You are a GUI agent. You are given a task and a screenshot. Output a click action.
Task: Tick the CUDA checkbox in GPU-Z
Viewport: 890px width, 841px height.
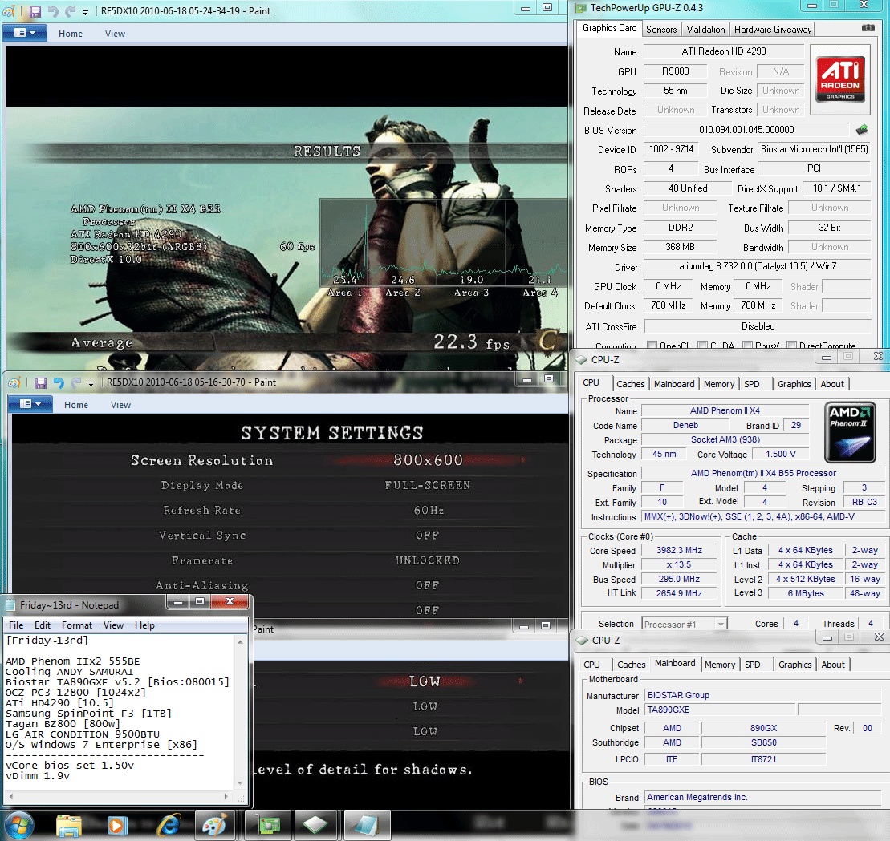[x=703, y=346]
